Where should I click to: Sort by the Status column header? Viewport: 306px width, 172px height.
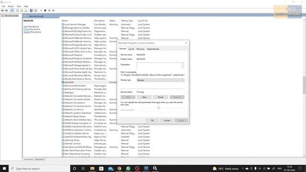click(112, 21)
